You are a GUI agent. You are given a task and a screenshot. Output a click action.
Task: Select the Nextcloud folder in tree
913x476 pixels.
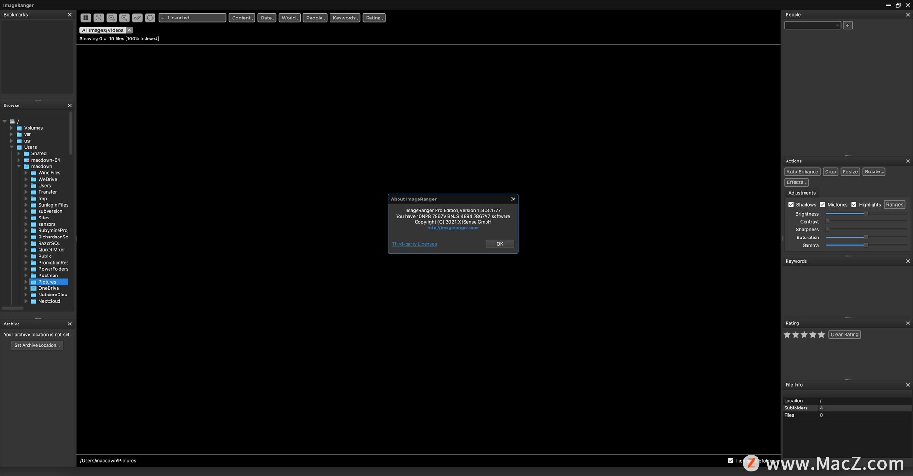point(49,301)
